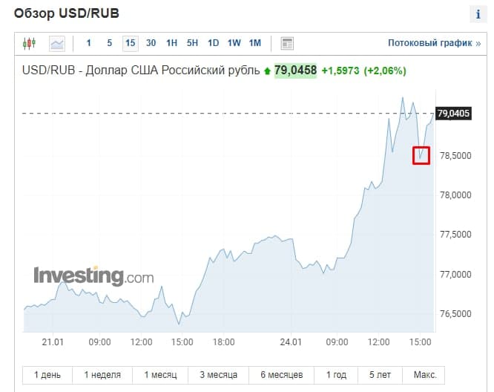Show the 3 месяца range

point(217,374)
